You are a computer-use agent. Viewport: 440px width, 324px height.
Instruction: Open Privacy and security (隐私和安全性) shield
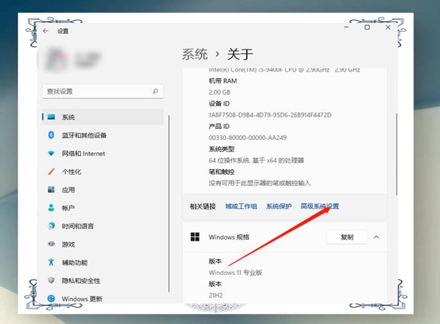point(51,281)
